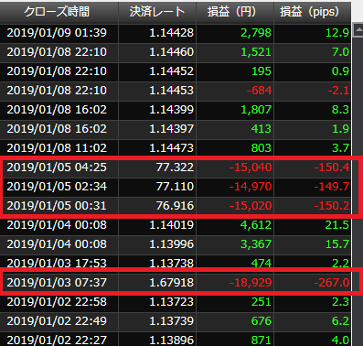Select pips value -150.2
This screenshot has width=363, height=346.
click(x=332, y=205)
